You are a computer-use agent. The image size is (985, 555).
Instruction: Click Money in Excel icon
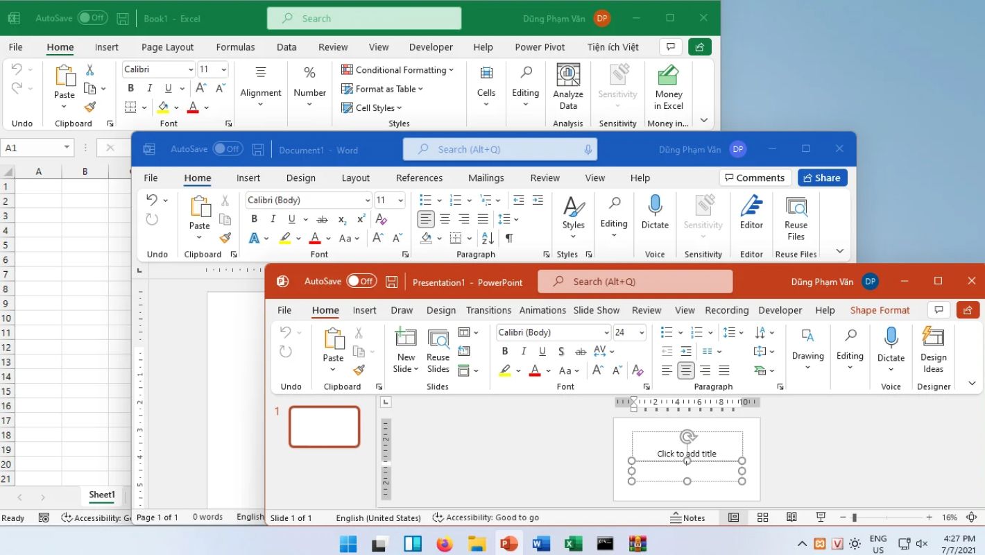pos(668,76)
